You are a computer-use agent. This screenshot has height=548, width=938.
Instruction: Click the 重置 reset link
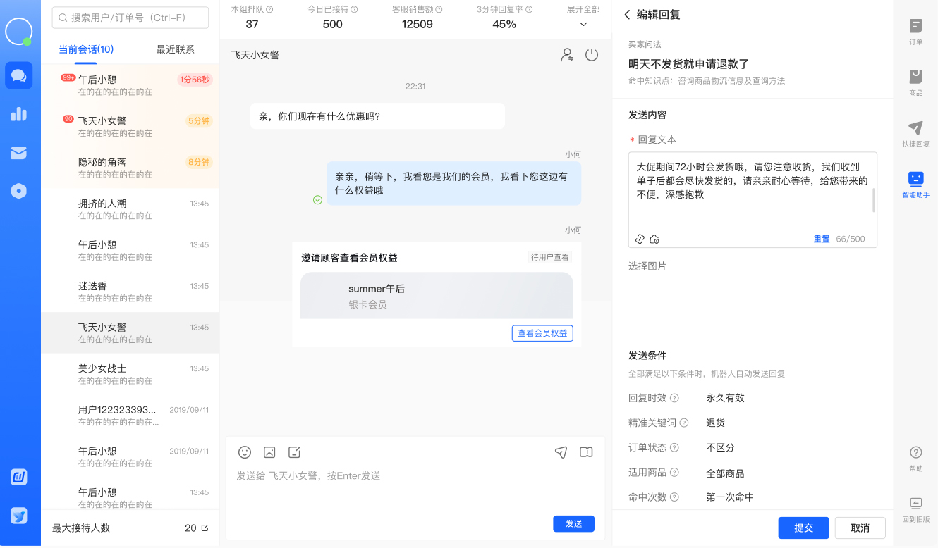click(x=822, y=239)
